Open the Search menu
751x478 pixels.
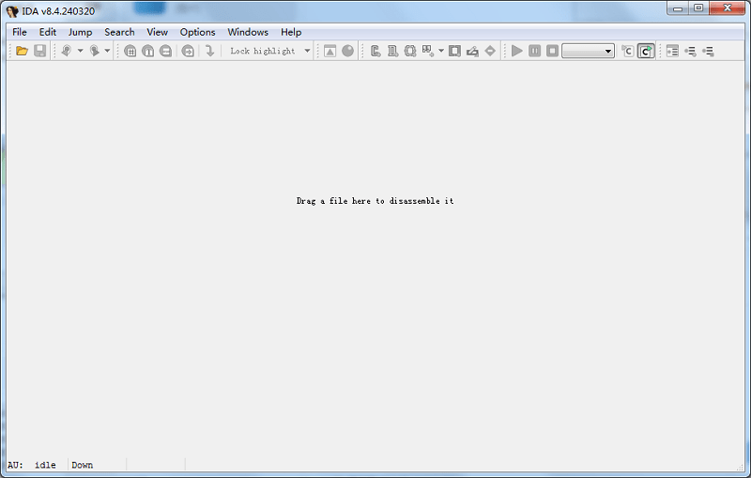click(119, 32)
